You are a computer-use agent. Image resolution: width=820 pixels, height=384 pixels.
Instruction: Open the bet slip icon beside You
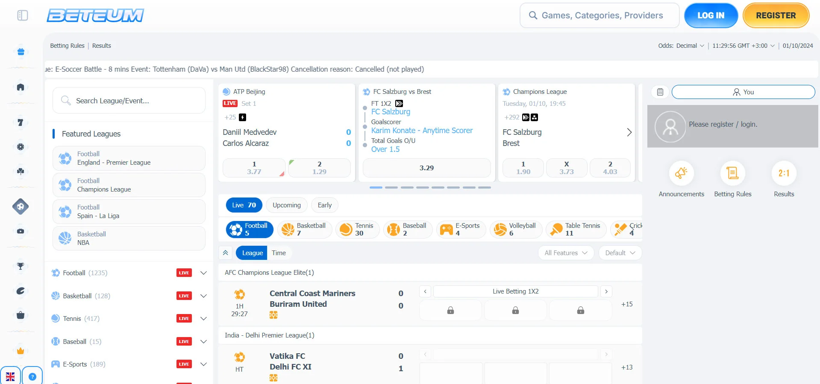coord(660,92)
